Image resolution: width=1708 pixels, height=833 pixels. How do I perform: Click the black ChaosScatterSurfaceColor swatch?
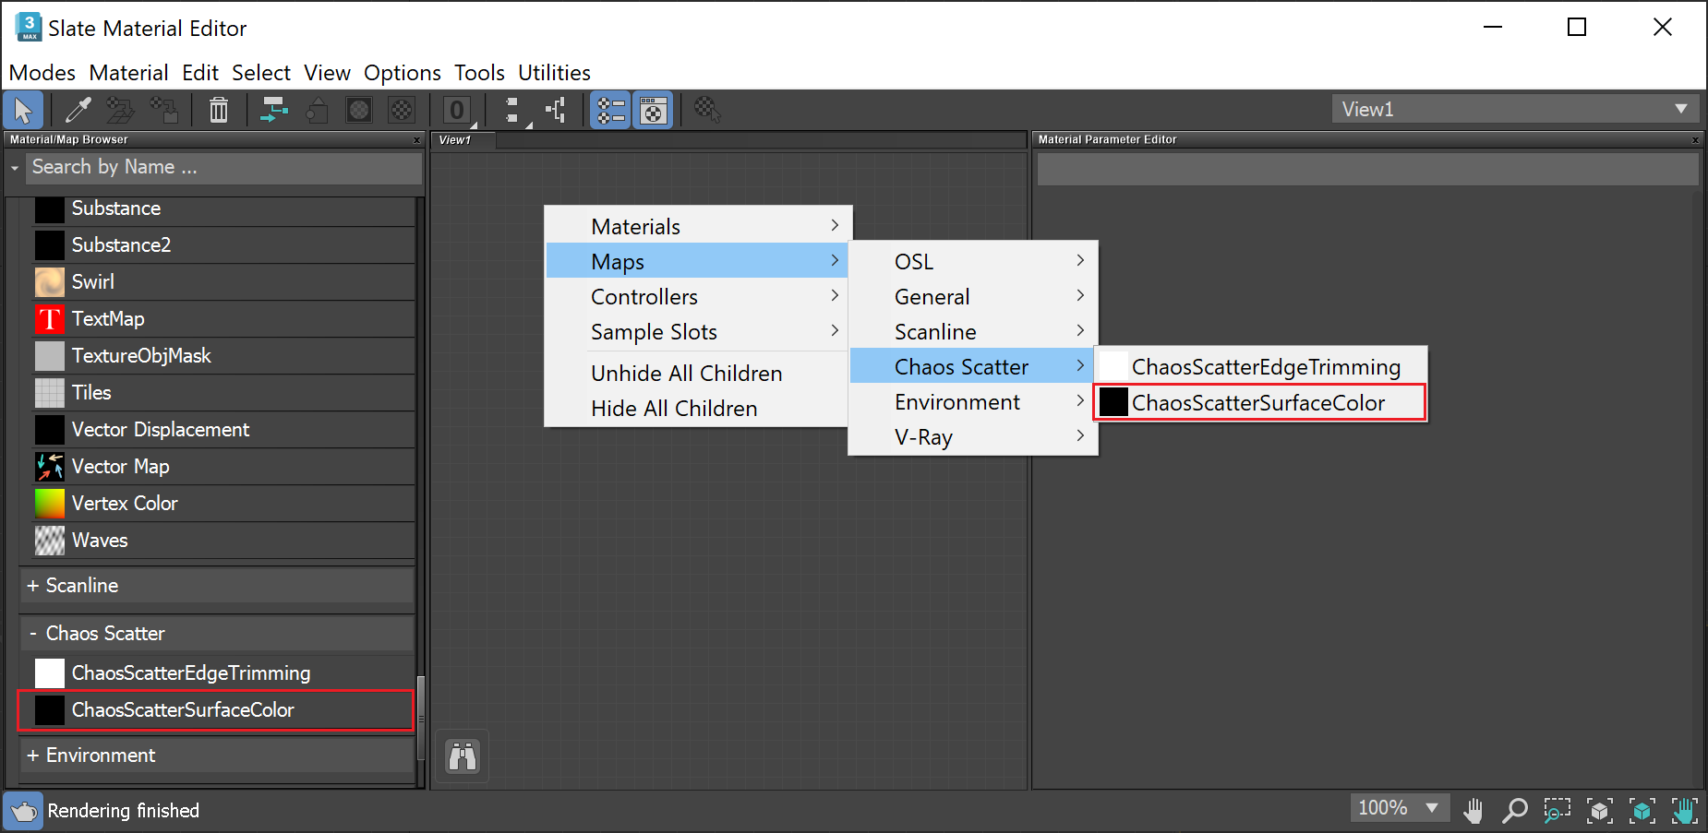[49, 710]
